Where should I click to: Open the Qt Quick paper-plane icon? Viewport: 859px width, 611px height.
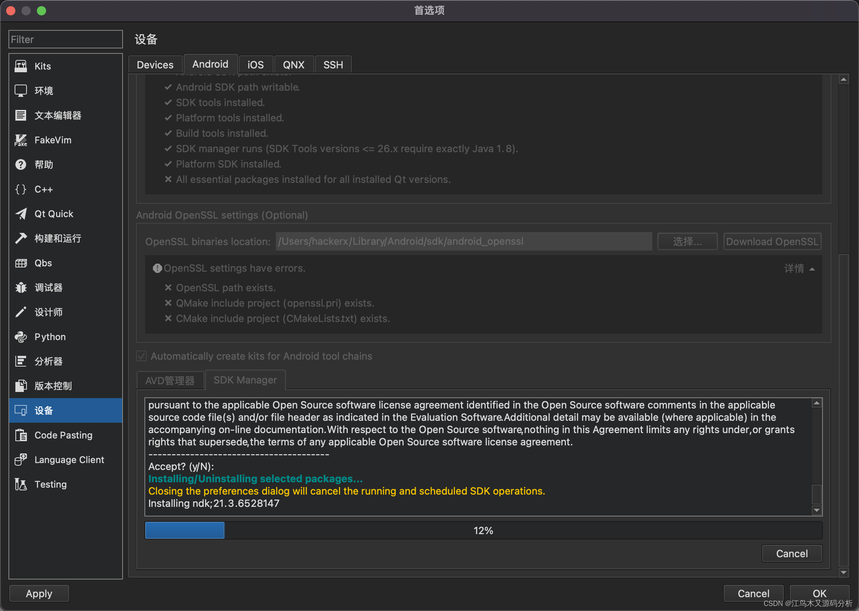(x=21, y=214)
